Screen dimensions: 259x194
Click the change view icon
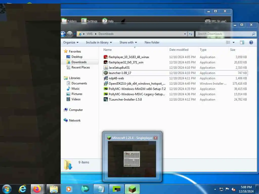[x=228, y=42]
